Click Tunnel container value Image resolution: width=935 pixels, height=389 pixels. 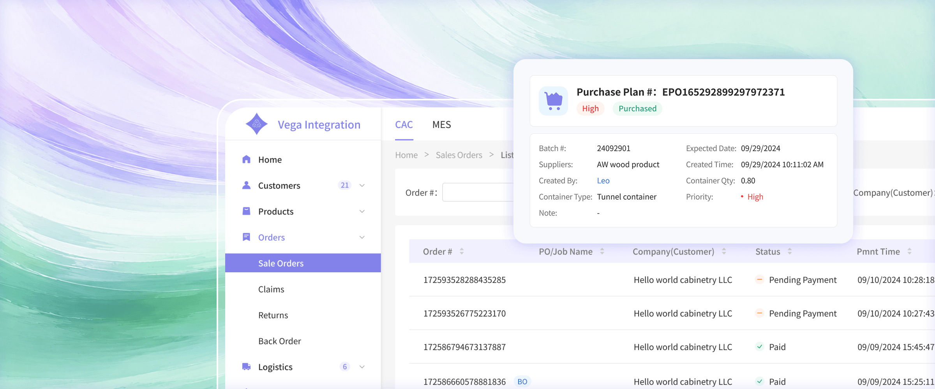coord(626,196)
